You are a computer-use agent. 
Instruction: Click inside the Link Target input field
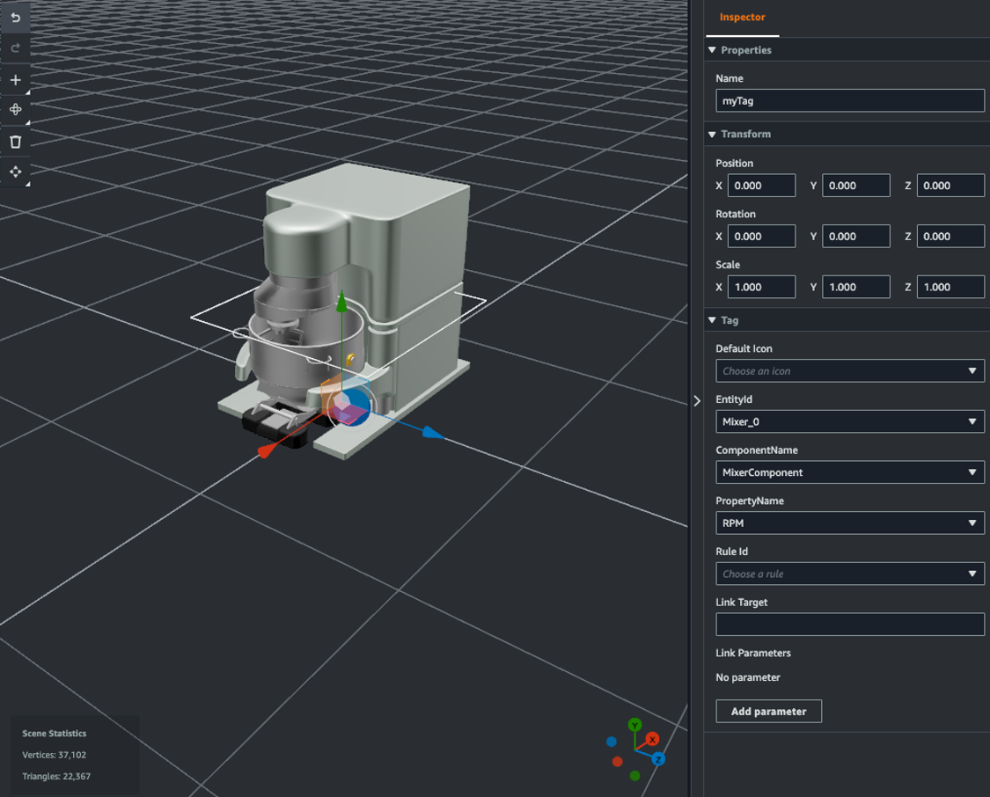pos(849,624)
